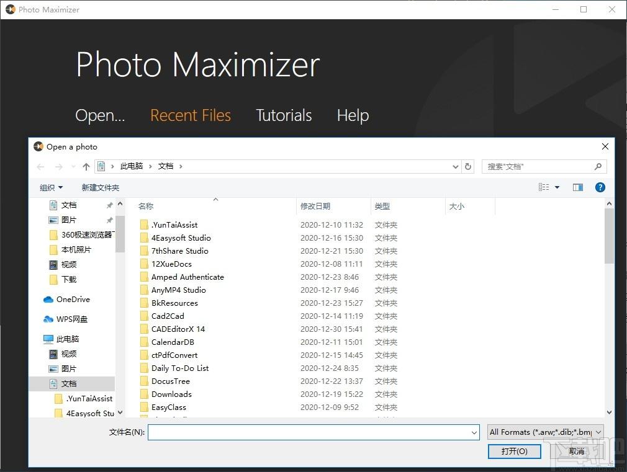Click 文档 in the address path
The width and height of the screenshot is (627, 472).
[x=166, y=166]
